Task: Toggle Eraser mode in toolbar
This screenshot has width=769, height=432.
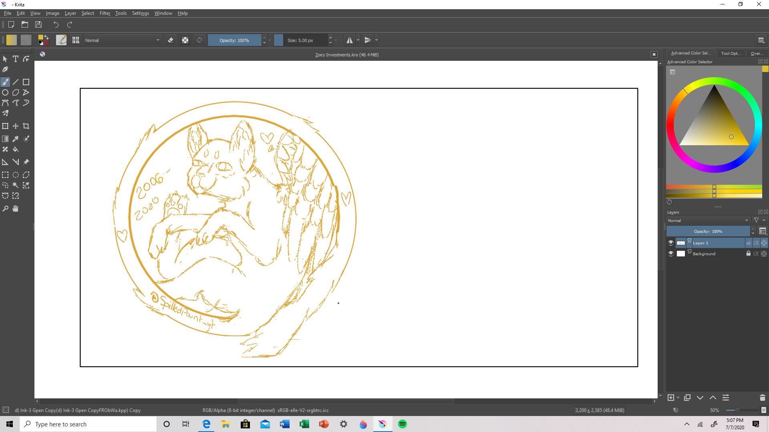Action: 171,40
